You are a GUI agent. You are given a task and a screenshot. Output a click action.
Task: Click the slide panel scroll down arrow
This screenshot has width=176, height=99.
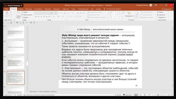tap(28, 93)
